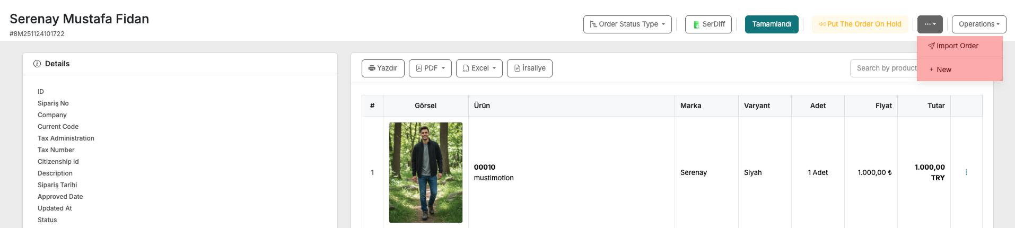1015x228 pixels.
Task: Open the PDF export dropdown
Action: [x=430, y=68]
